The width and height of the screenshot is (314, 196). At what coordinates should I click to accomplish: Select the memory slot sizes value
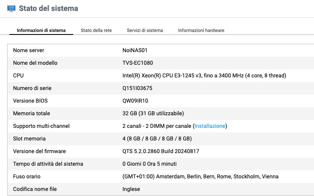157,139
